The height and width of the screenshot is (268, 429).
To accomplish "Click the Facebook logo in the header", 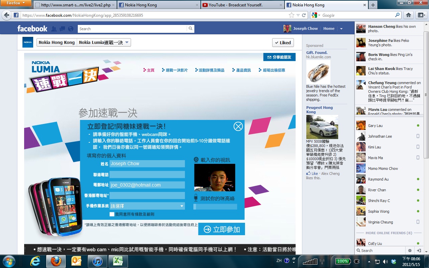I will [33, 29].
